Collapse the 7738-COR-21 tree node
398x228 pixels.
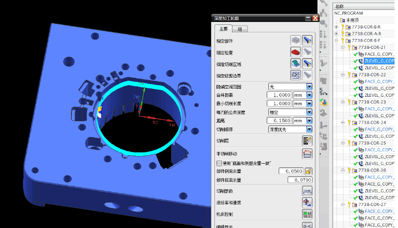coord(342,47)
